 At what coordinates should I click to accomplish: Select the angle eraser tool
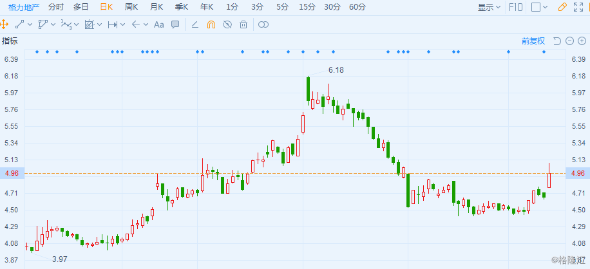195,25
